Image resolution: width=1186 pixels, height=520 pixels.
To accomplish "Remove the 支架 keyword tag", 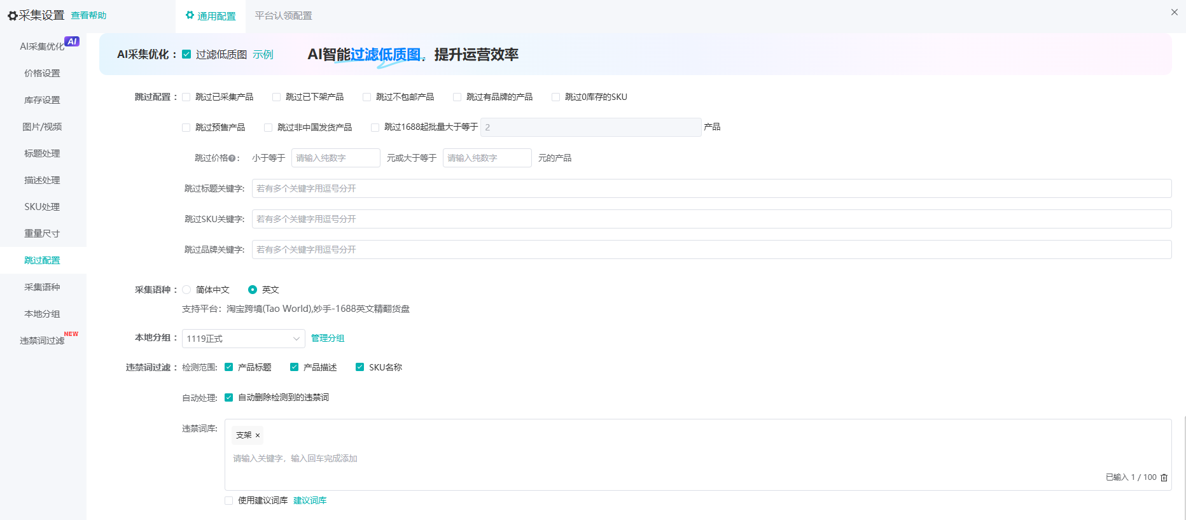I will [x=258, y=435].
